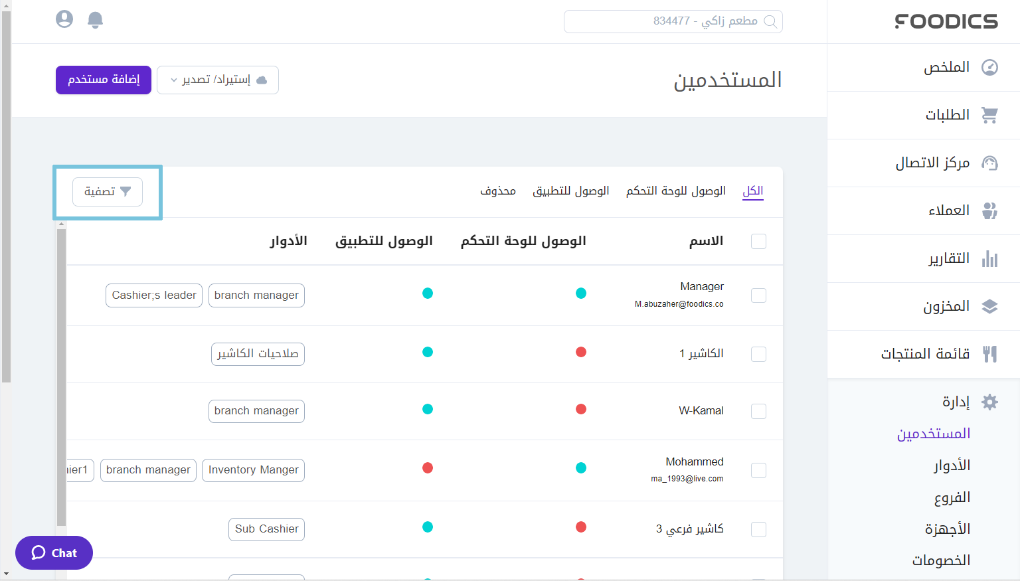The image size is (1020, 581).
Task: Switch to the محذوف tab
Action: [497, 191]
